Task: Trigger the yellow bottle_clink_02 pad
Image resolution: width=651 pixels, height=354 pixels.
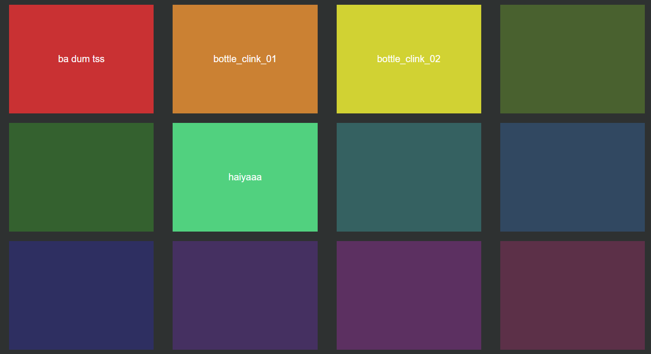Action: (409, 59)
